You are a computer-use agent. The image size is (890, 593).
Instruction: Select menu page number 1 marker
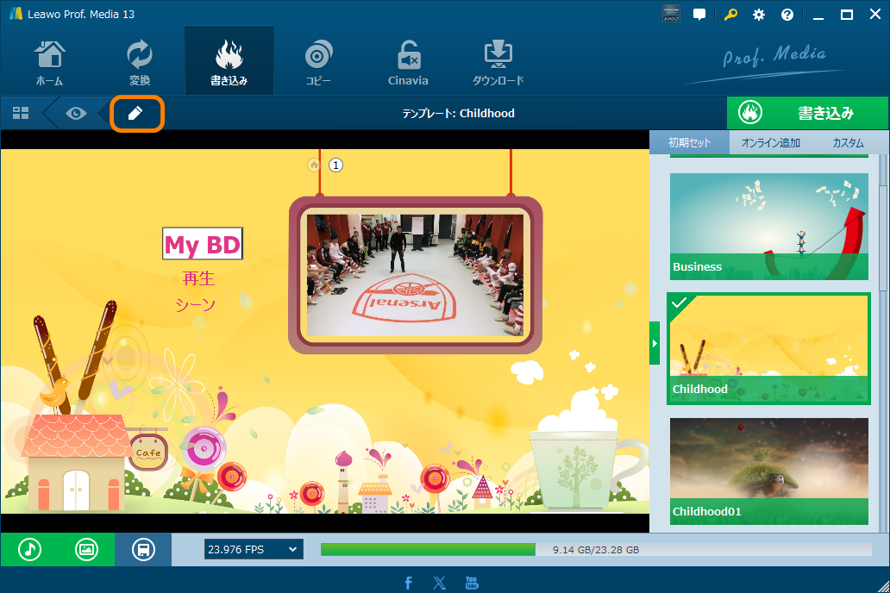point(336,165)
